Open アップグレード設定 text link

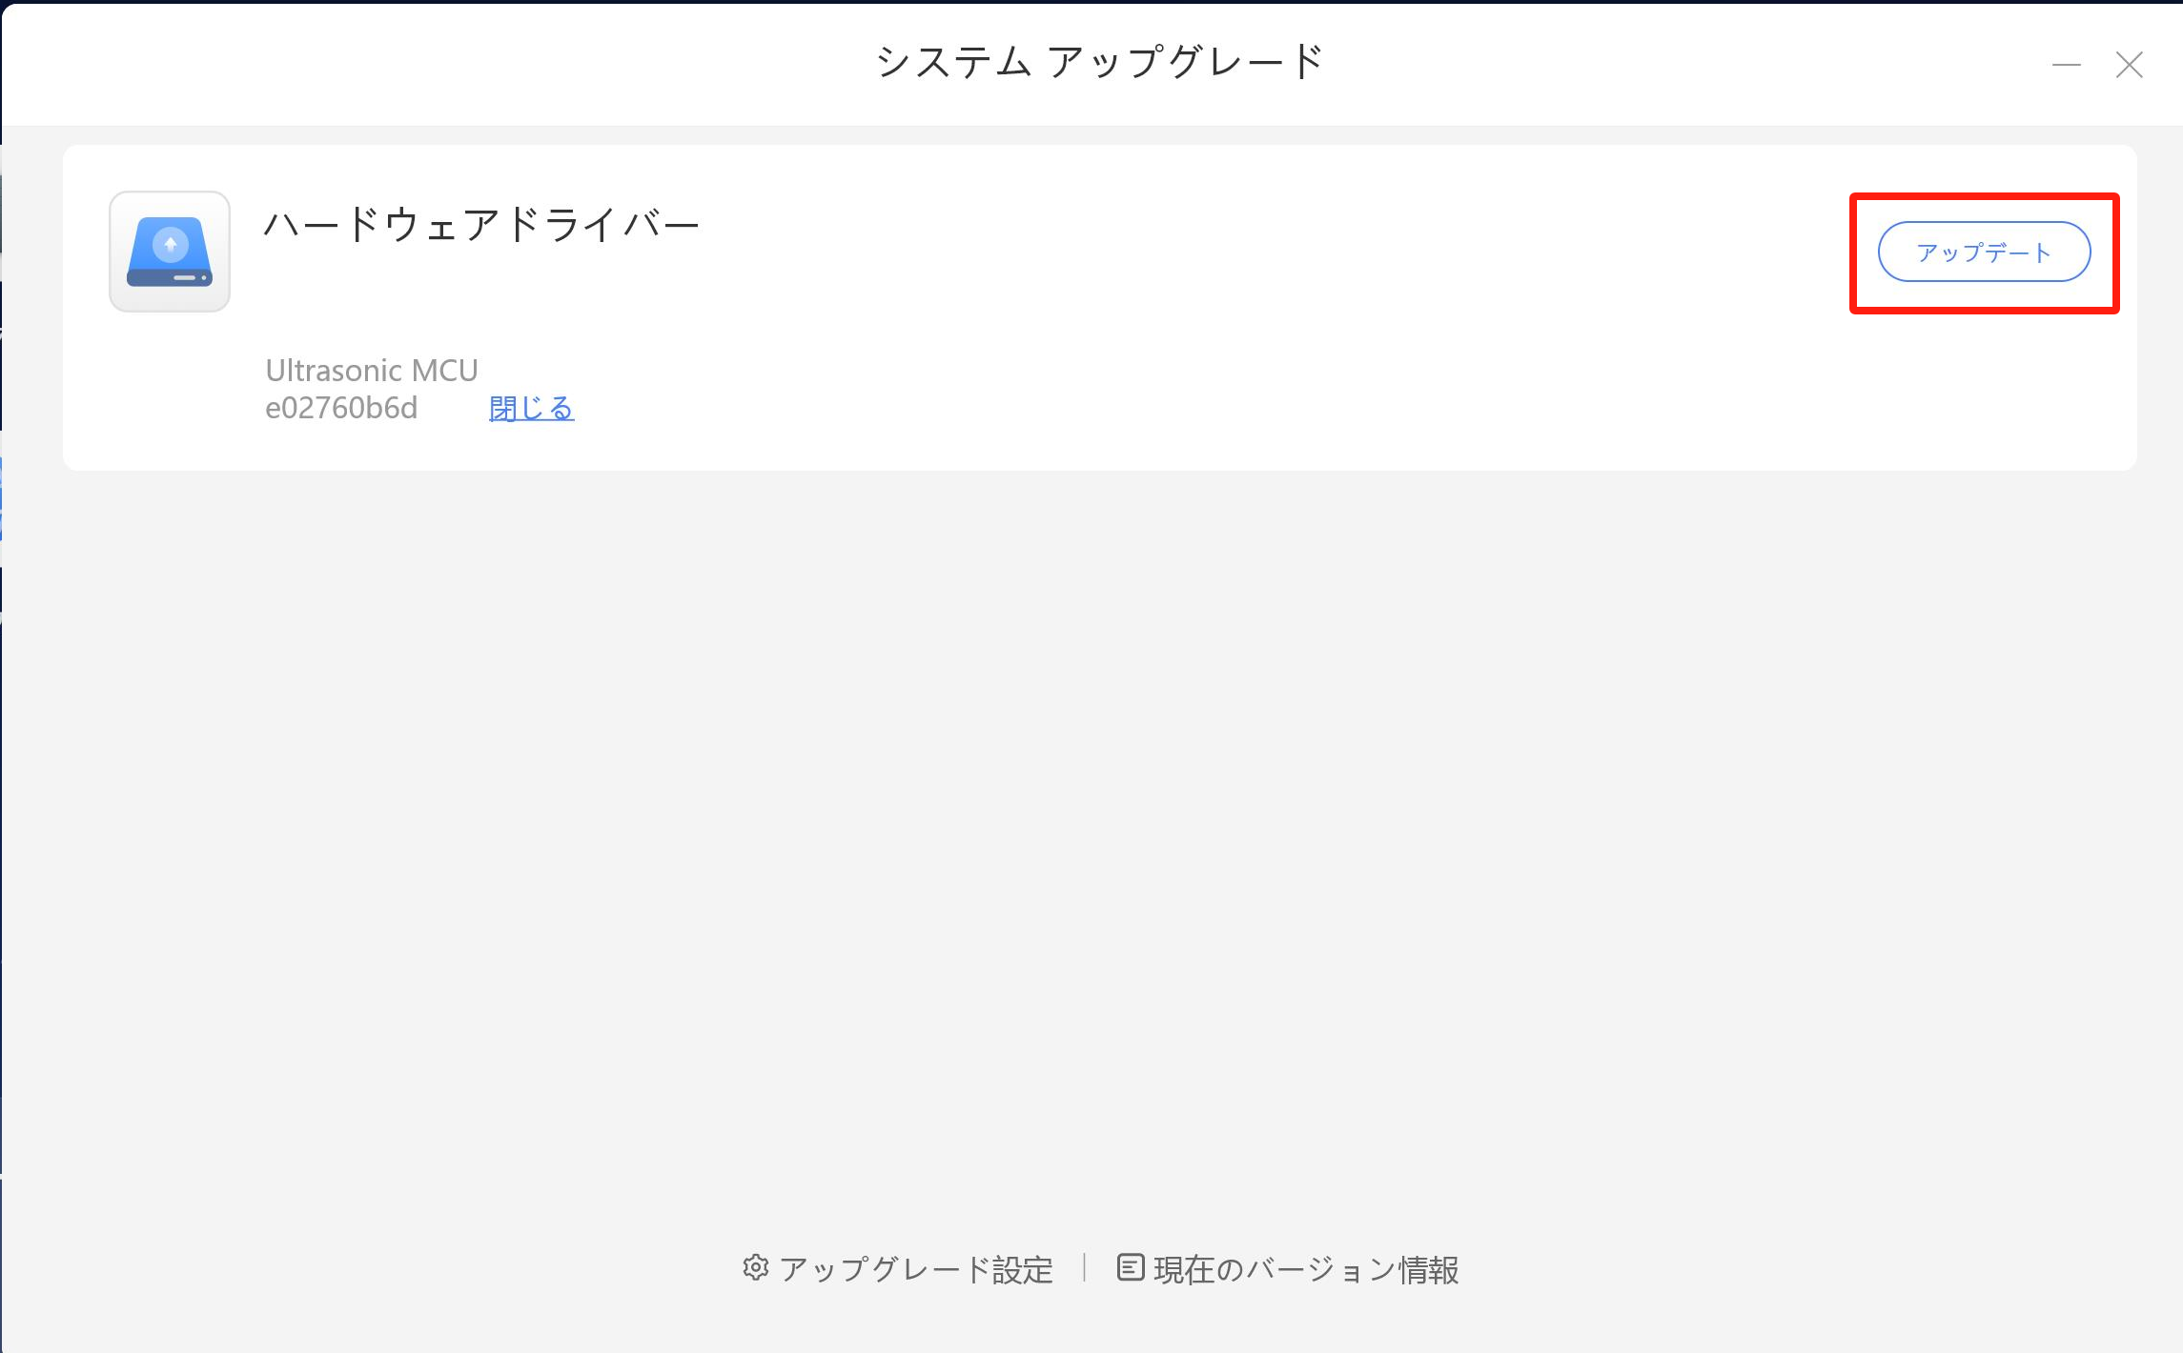pyautogui.click(x=915, y=1270)
